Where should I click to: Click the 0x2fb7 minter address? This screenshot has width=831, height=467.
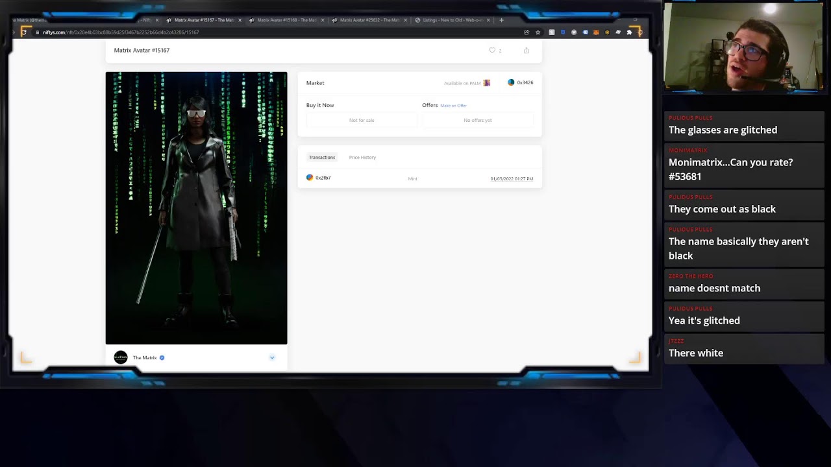tap(323, 178)
